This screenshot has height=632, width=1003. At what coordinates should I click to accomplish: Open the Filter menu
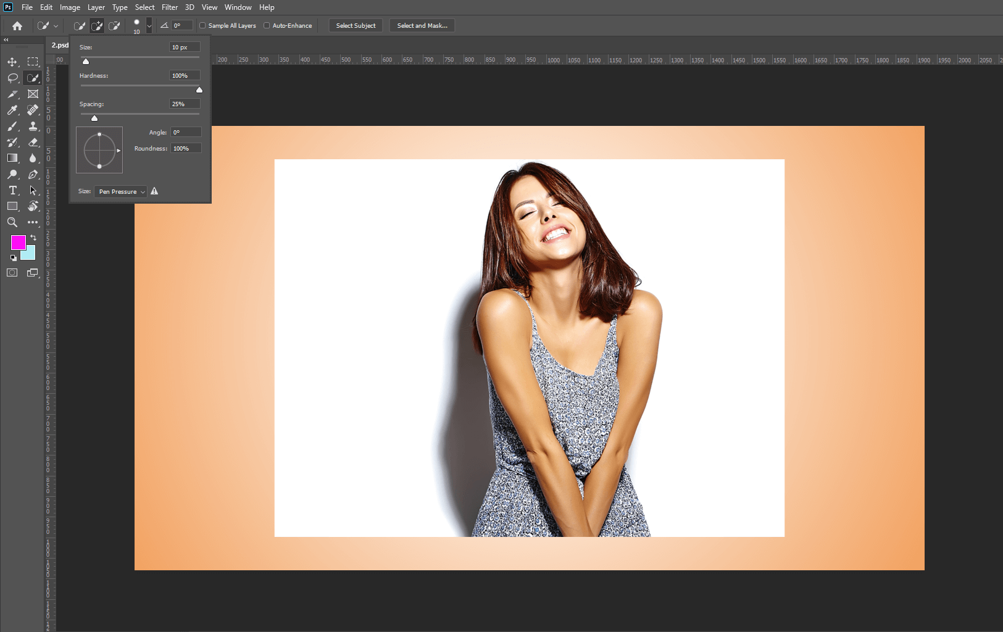click(170, 7)
